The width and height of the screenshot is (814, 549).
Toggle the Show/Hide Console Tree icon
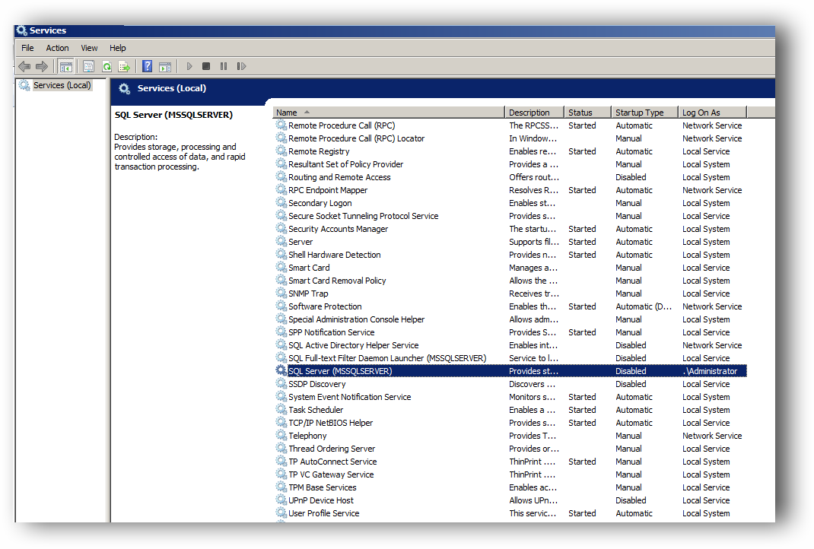click(x=66, y=66)
